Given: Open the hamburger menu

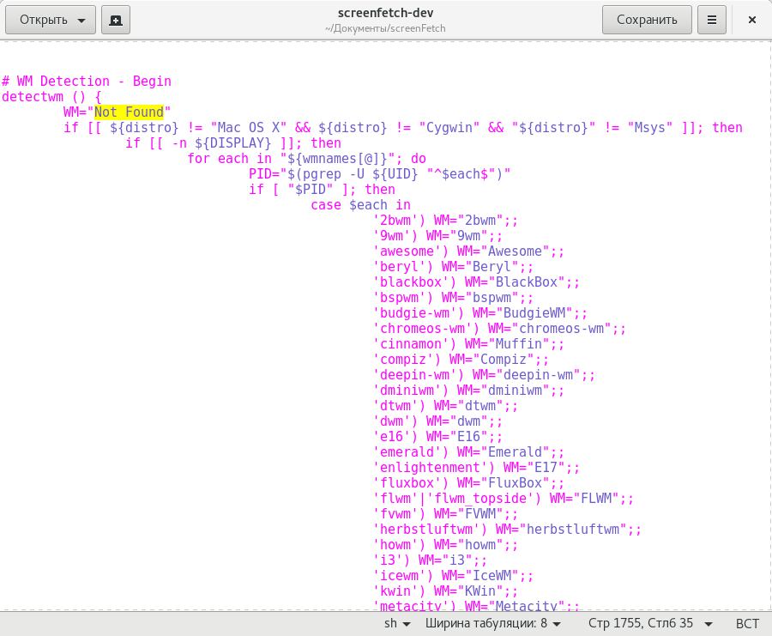Looking at the screenshot, I should 711,20.
